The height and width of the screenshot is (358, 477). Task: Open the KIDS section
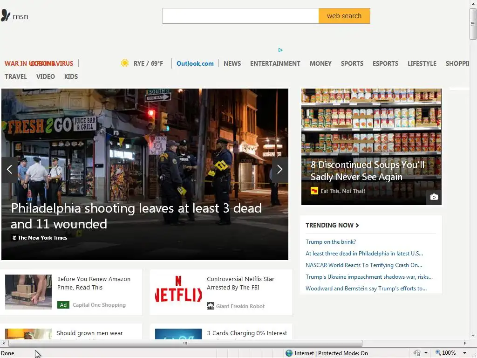(x=71, y=76)
